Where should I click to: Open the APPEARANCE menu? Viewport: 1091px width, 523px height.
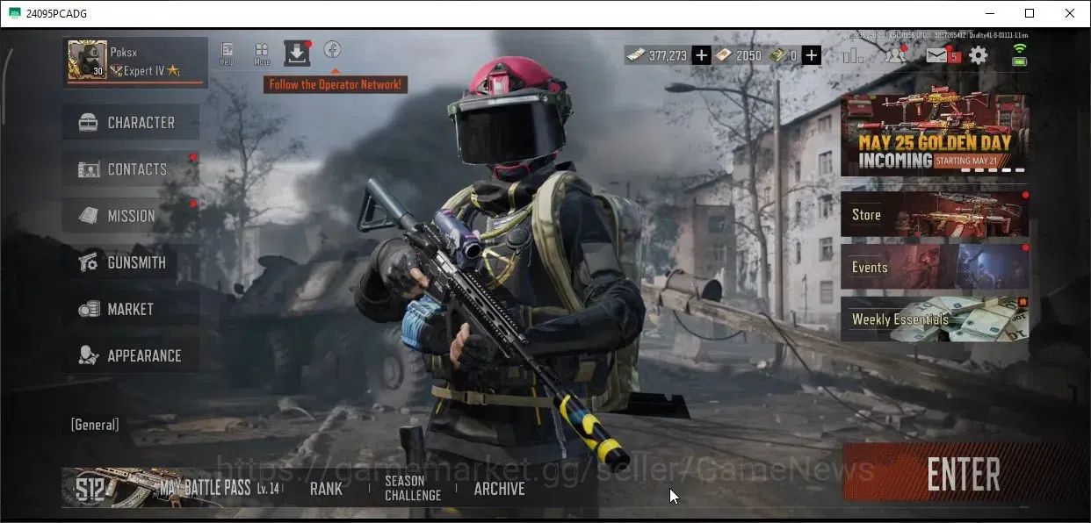[130, 355]
